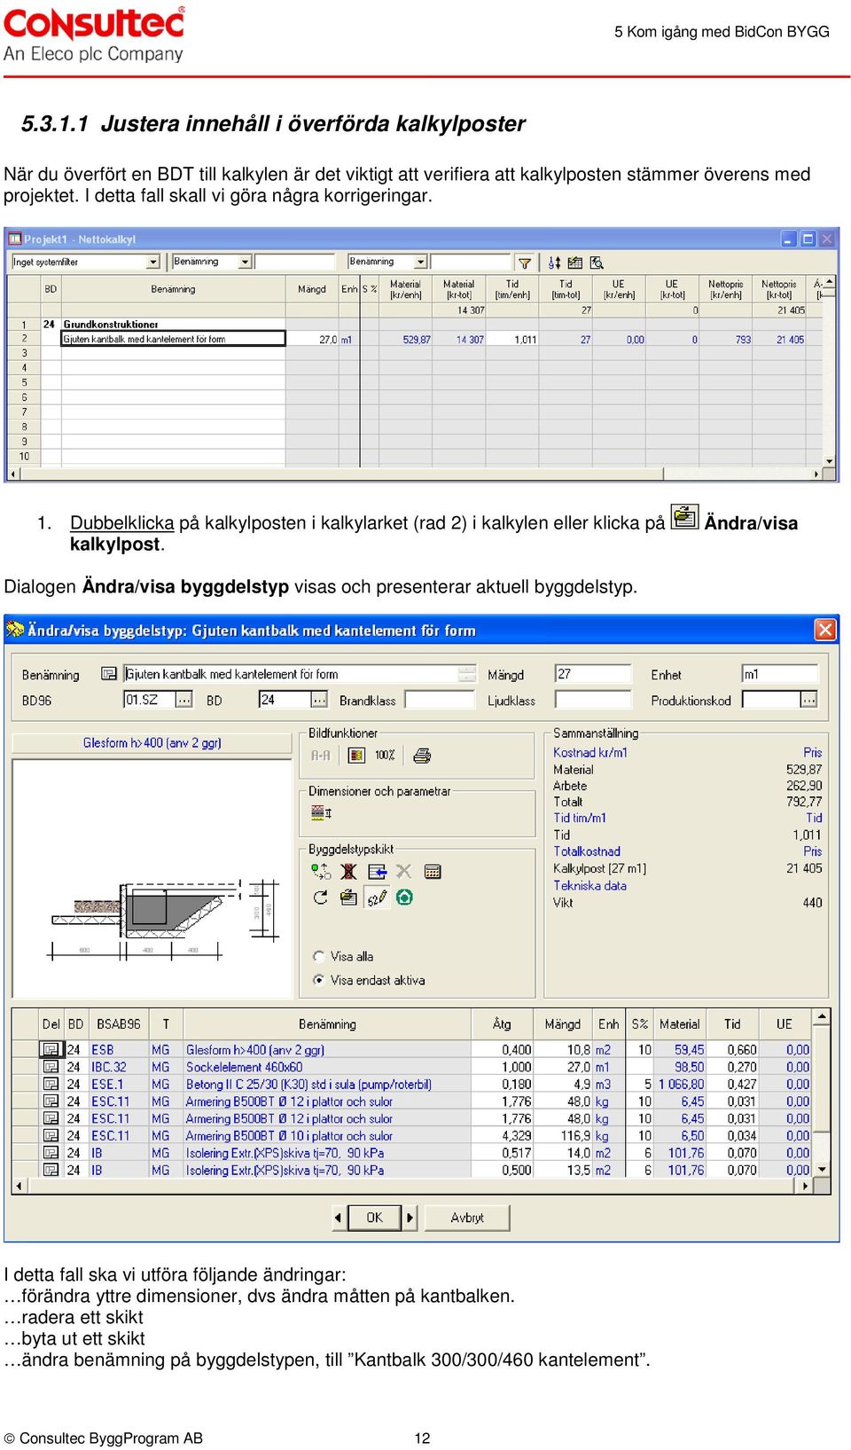The width and height of the screenshot is (851, 1450).
Task: Click the add layer icon in Byggdelstypskikt
Action: click(321, 872)
